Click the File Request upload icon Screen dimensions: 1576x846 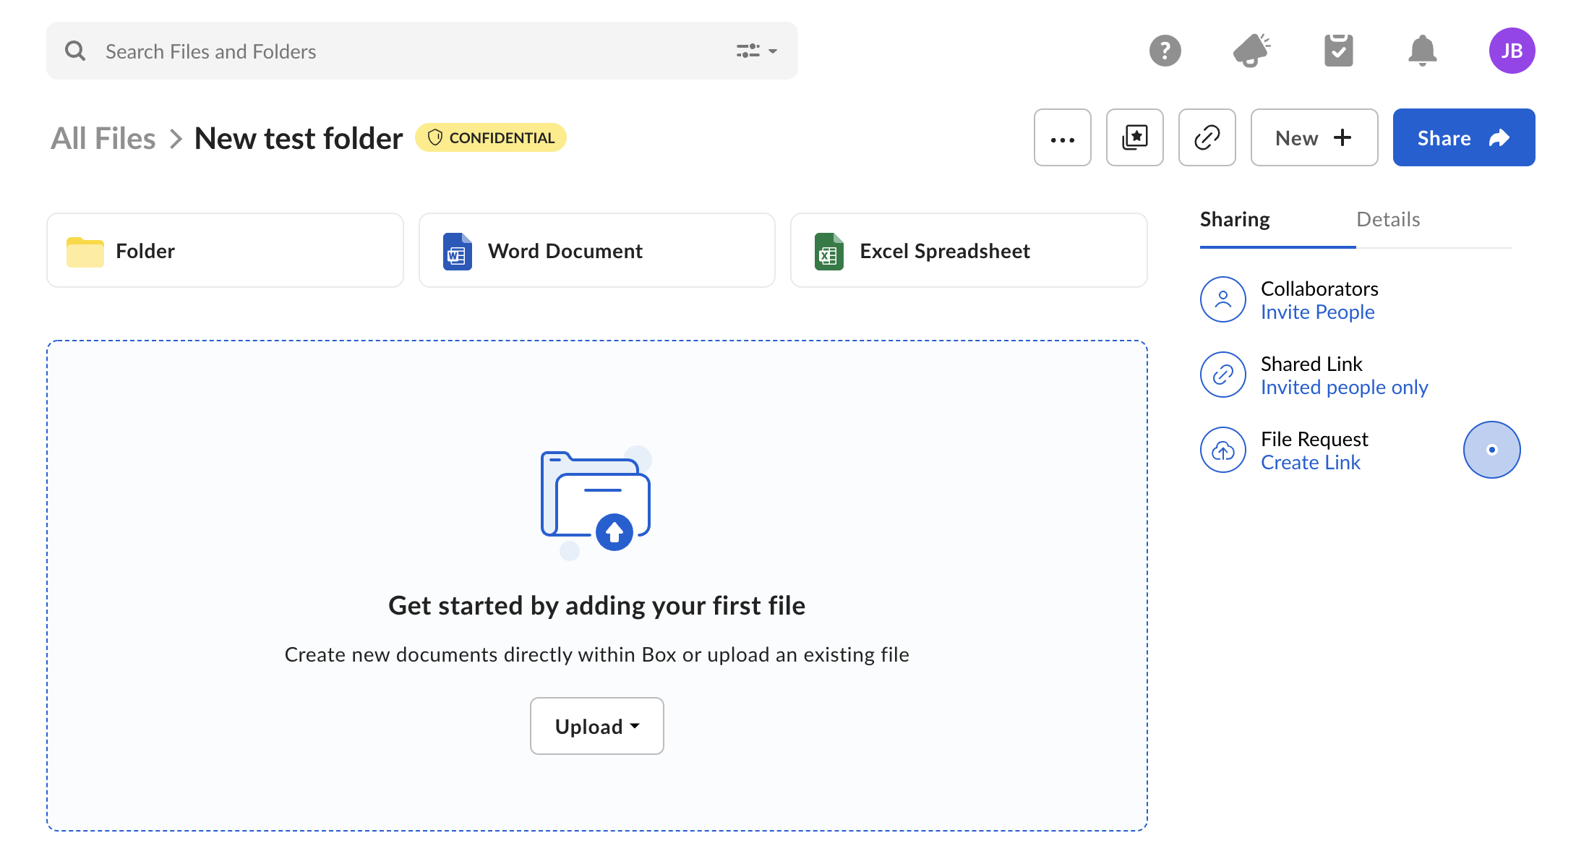pyautogui.click(x=1222, y=450)
